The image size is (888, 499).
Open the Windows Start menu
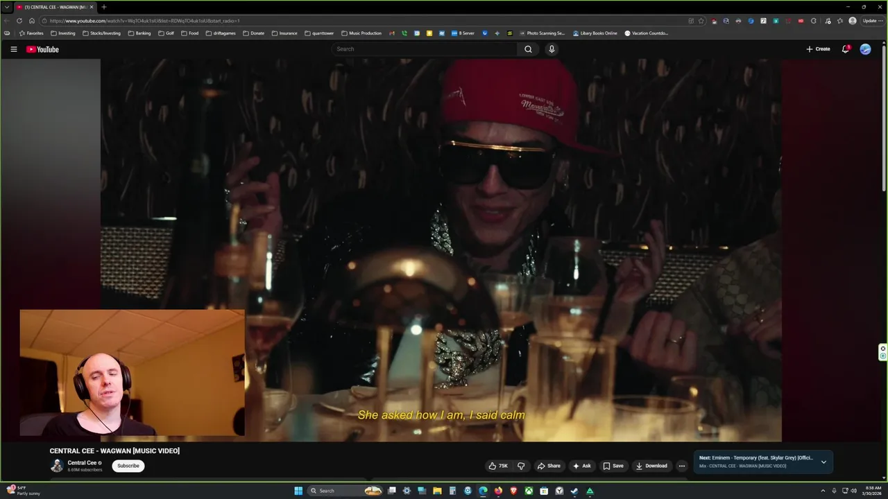point(298,491)
